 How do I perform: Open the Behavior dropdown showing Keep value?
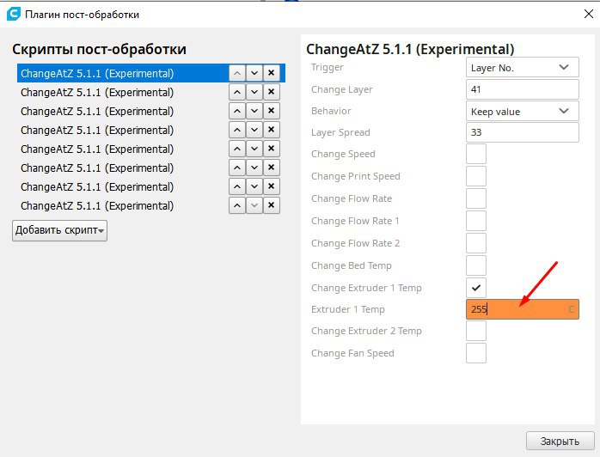(x=523, y=112)
